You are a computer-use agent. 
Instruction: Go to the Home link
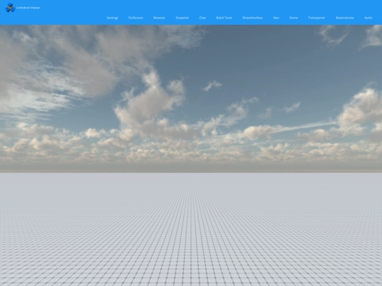pyautogui.click(x=294, y=18)
